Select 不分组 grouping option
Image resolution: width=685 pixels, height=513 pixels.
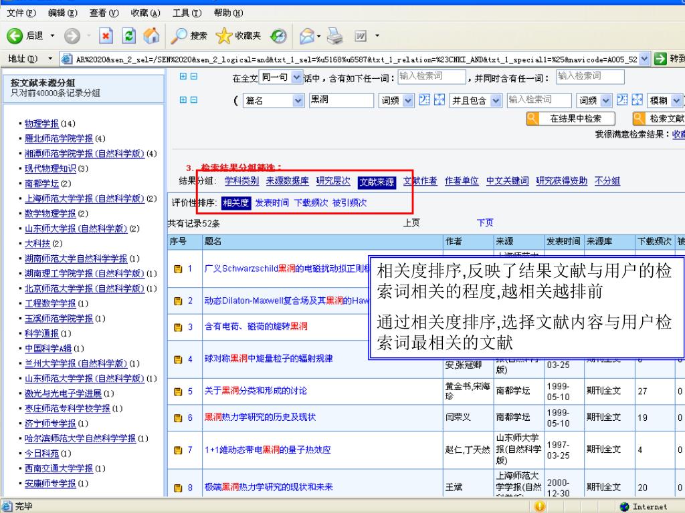coord(607,181)
